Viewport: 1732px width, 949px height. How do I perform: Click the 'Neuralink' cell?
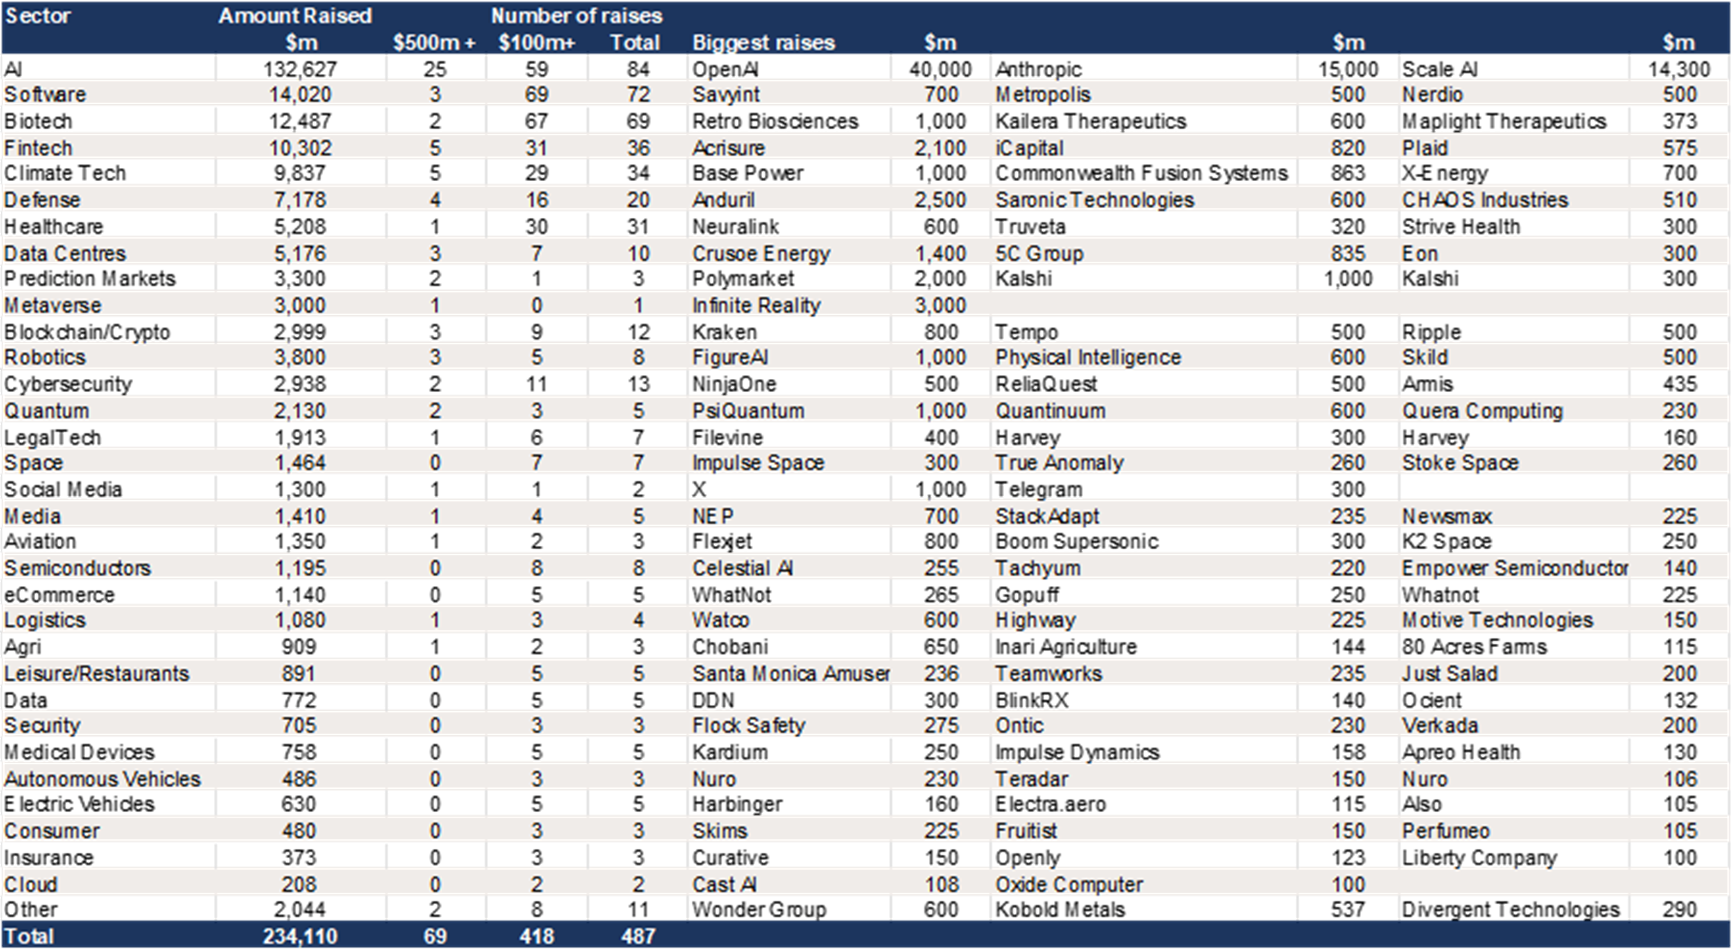tap(736, 227)
